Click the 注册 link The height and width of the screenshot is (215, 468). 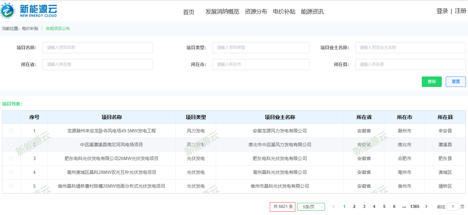(460, 11)
